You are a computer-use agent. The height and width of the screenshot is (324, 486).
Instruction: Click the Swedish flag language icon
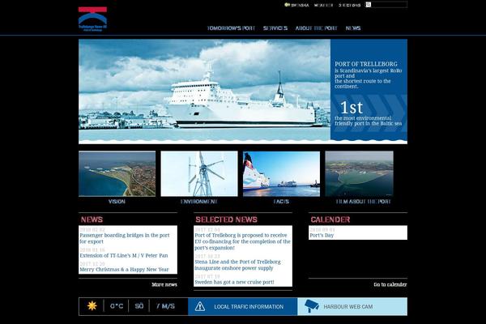coord(287,5)
